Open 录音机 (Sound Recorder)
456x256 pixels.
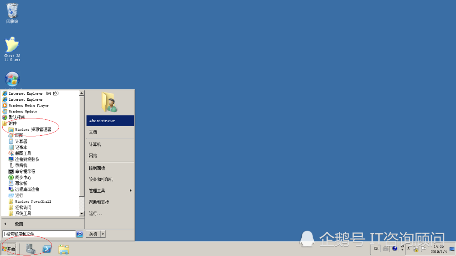point(18,165)
